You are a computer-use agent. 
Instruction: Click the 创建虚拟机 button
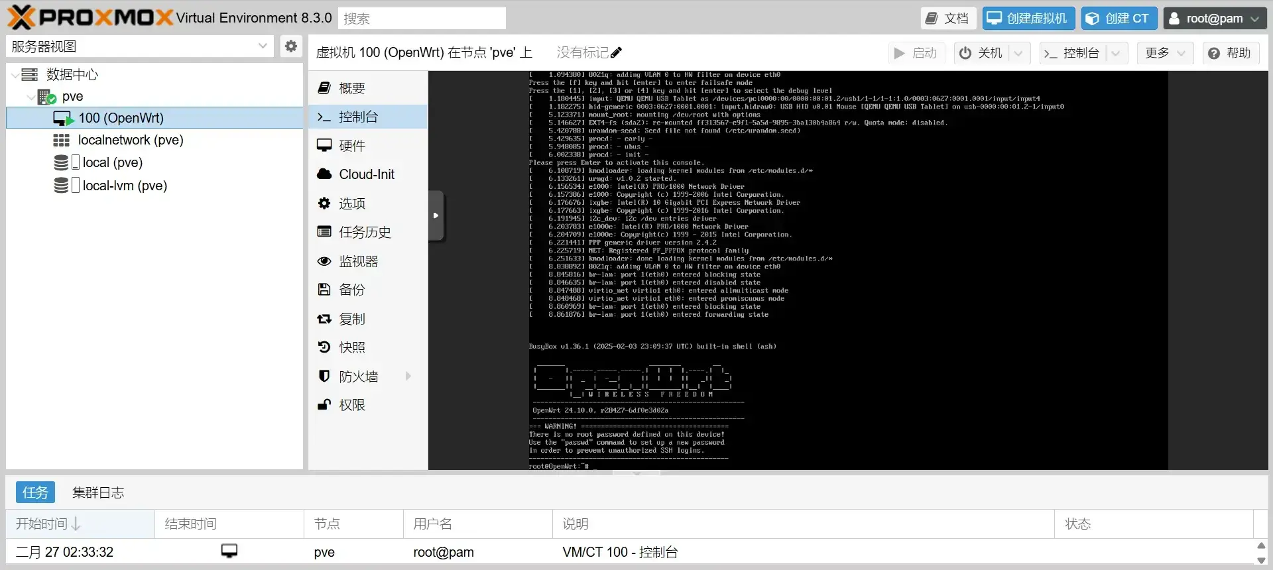pos(1028,19)
